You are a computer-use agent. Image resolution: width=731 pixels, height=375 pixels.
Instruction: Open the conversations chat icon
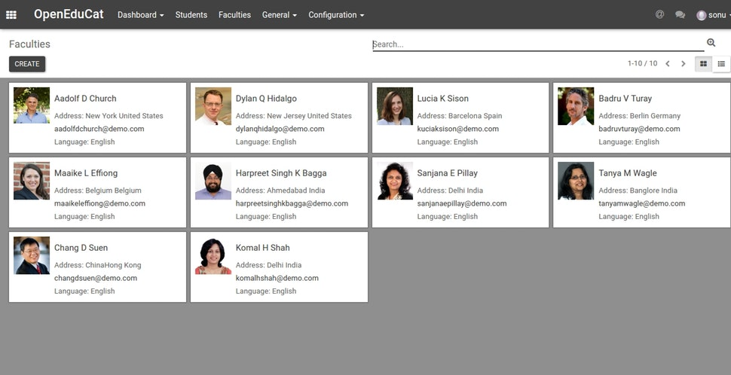[681, 15]
